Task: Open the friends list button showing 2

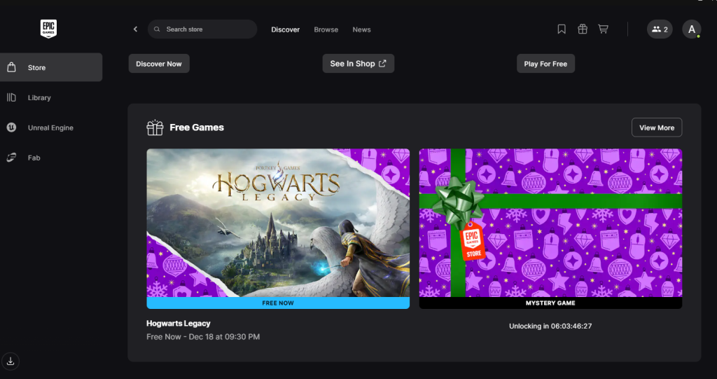Action: click(660, 29)
